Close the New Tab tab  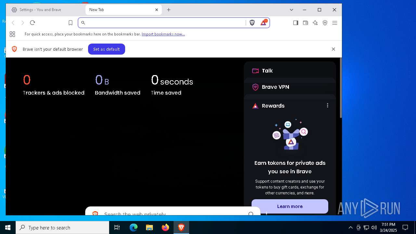tap(156, 10)
